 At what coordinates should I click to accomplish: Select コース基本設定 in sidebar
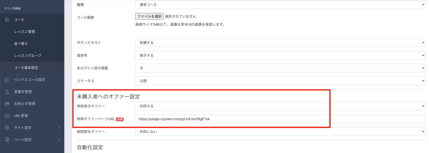coord(26,68)
